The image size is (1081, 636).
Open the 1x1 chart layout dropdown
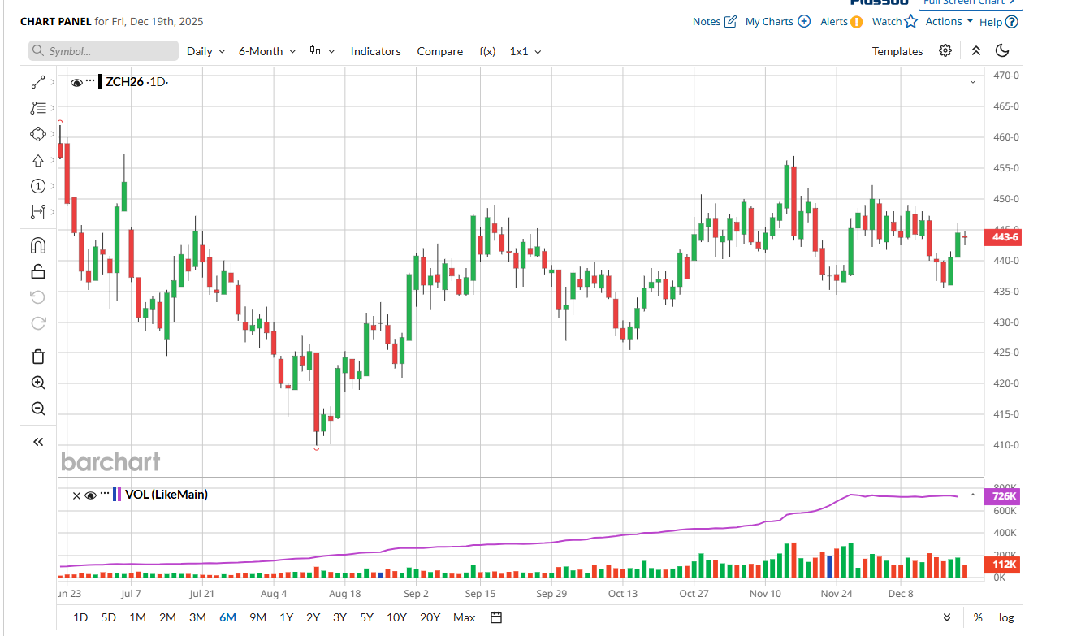click(x=525, y=51)
